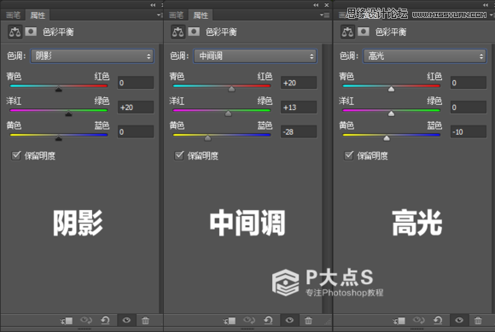Screen dimensions: 495x332
Task: Click the color balance scales icon in 高光 panel
Action: tap(347, 32)
